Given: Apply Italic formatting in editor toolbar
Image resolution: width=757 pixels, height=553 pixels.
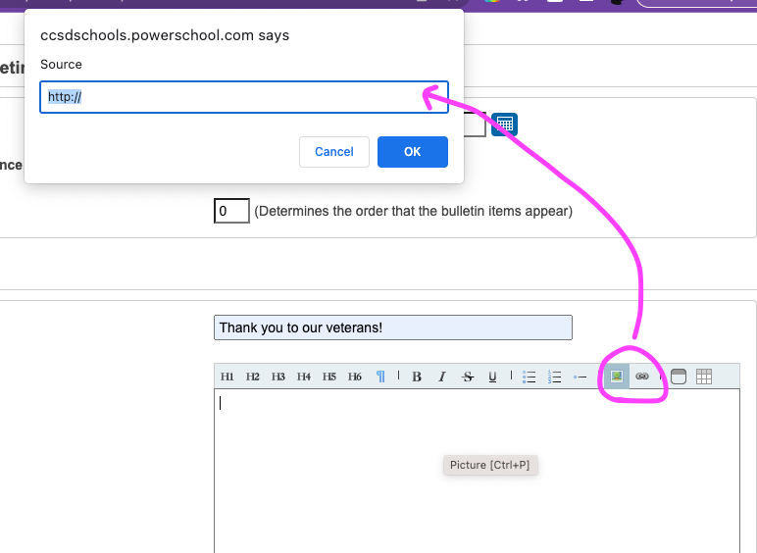Looking at the screenshot, I should coord(442,377).
